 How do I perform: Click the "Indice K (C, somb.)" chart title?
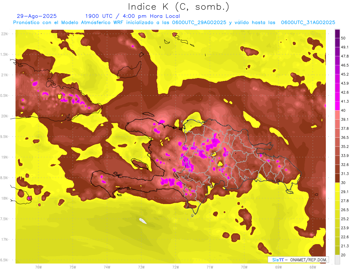coord(178,7)
